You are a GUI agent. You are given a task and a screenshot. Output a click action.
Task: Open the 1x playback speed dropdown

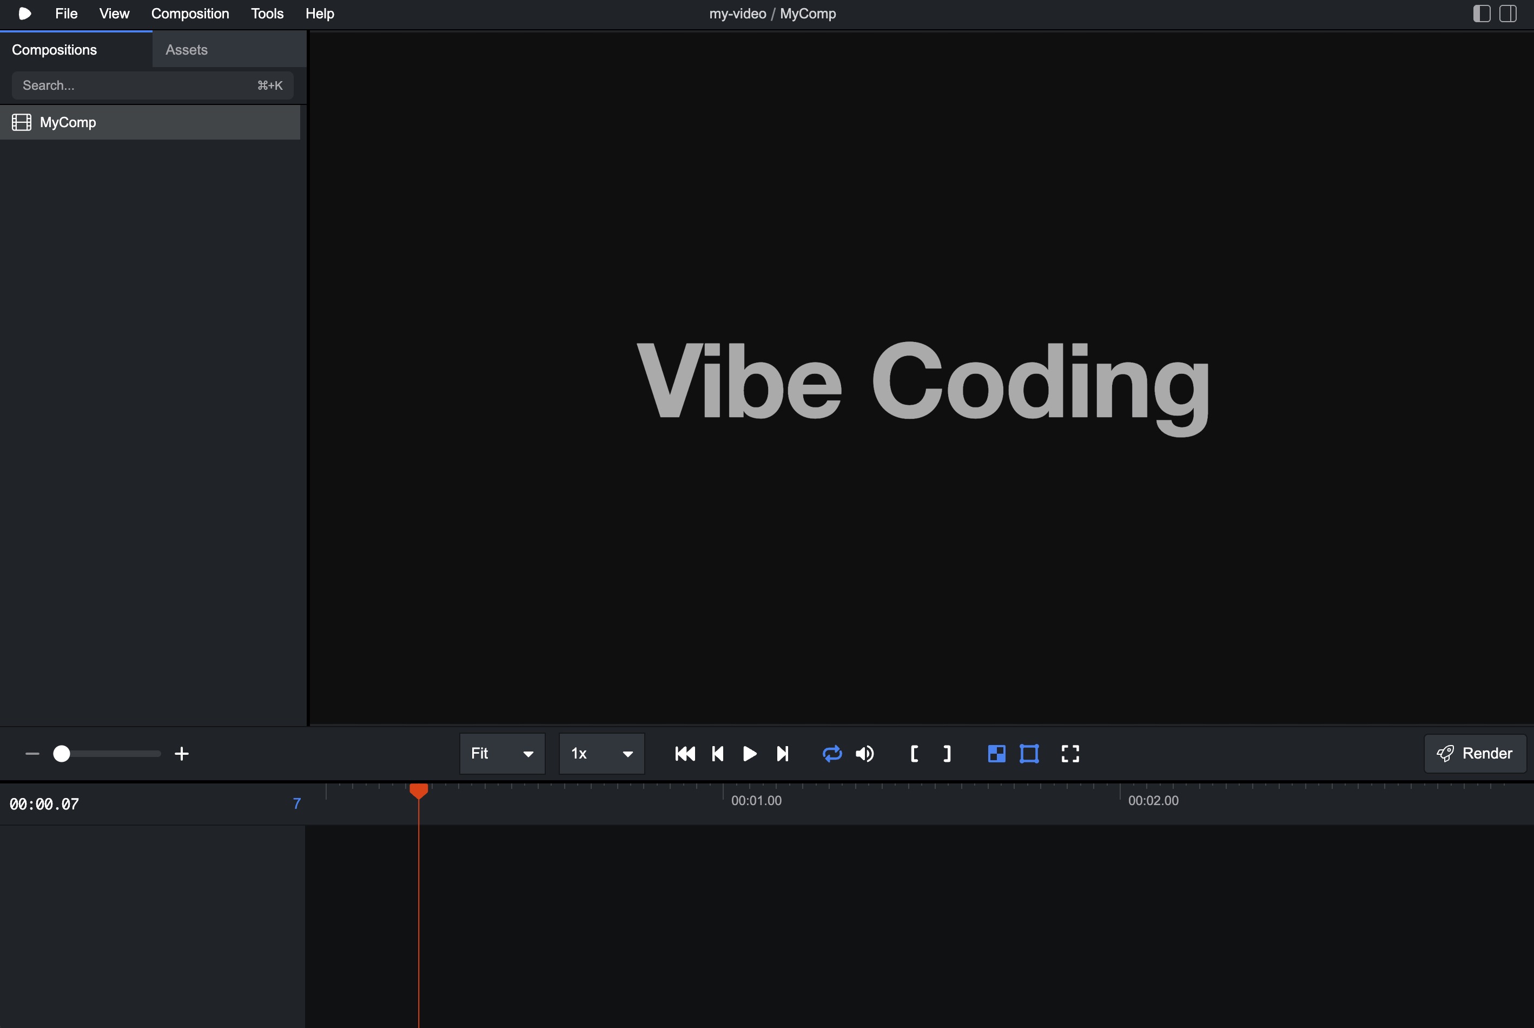point(601,754)
